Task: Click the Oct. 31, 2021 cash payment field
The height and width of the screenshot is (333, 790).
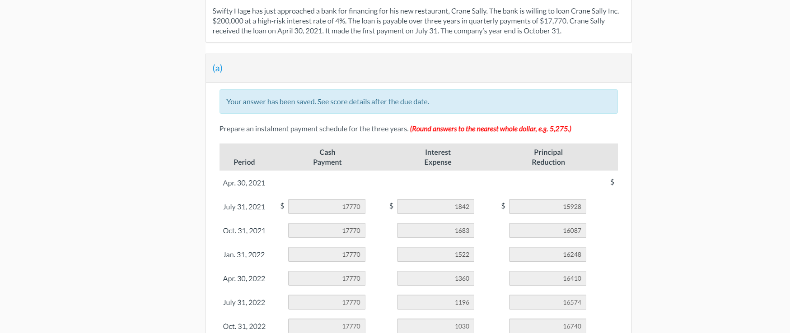Action: coord(327,231)
